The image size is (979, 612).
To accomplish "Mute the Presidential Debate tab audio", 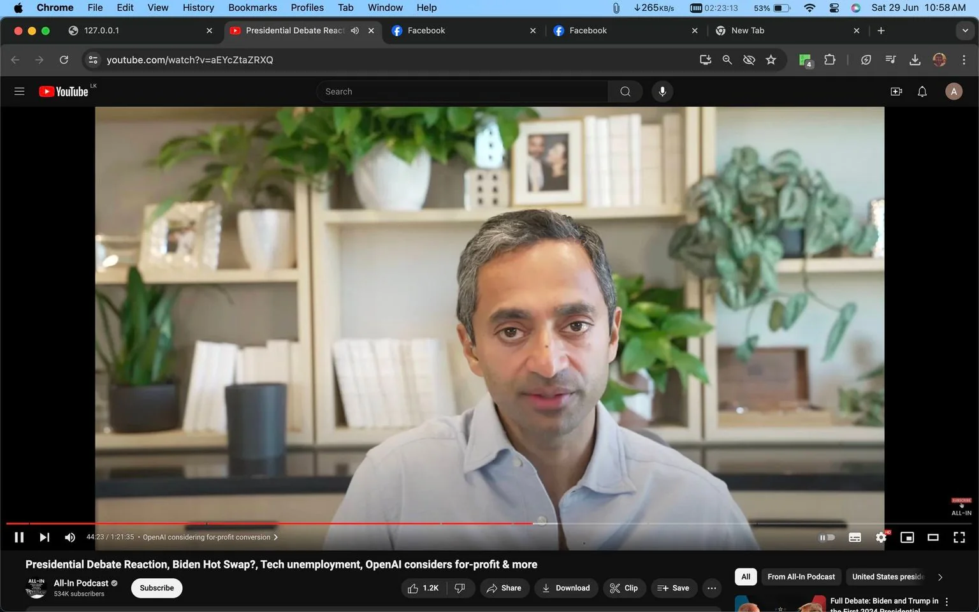I will [355, 31].
